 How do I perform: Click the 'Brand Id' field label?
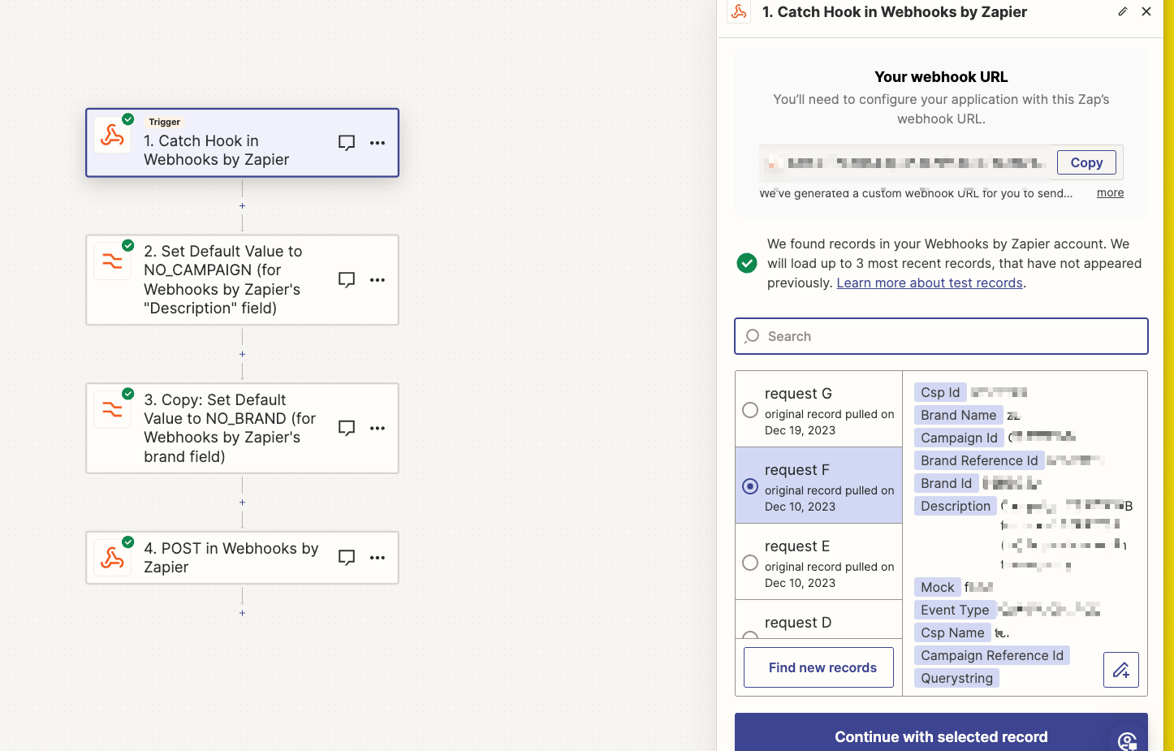946,483
